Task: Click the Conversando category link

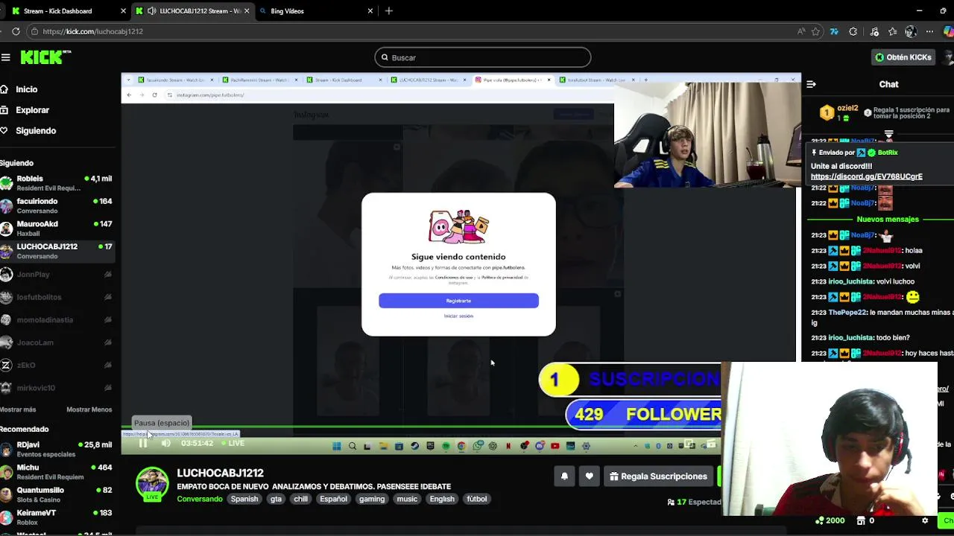Action: click(200, 499)
